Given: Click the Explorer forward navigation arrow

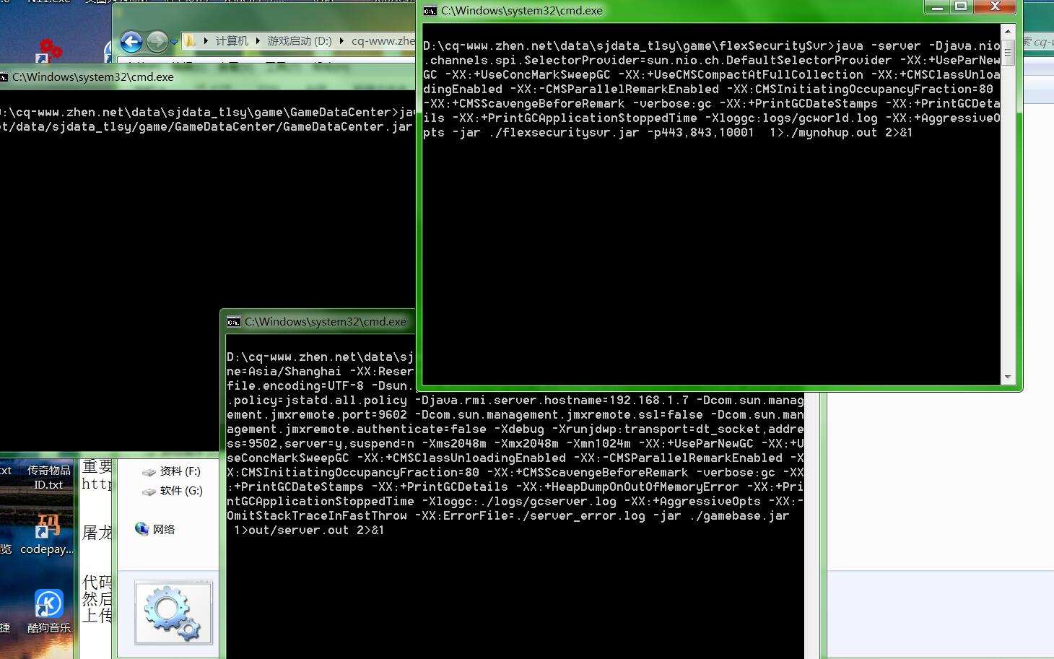Looking at the screenshot, I should 156,42.
